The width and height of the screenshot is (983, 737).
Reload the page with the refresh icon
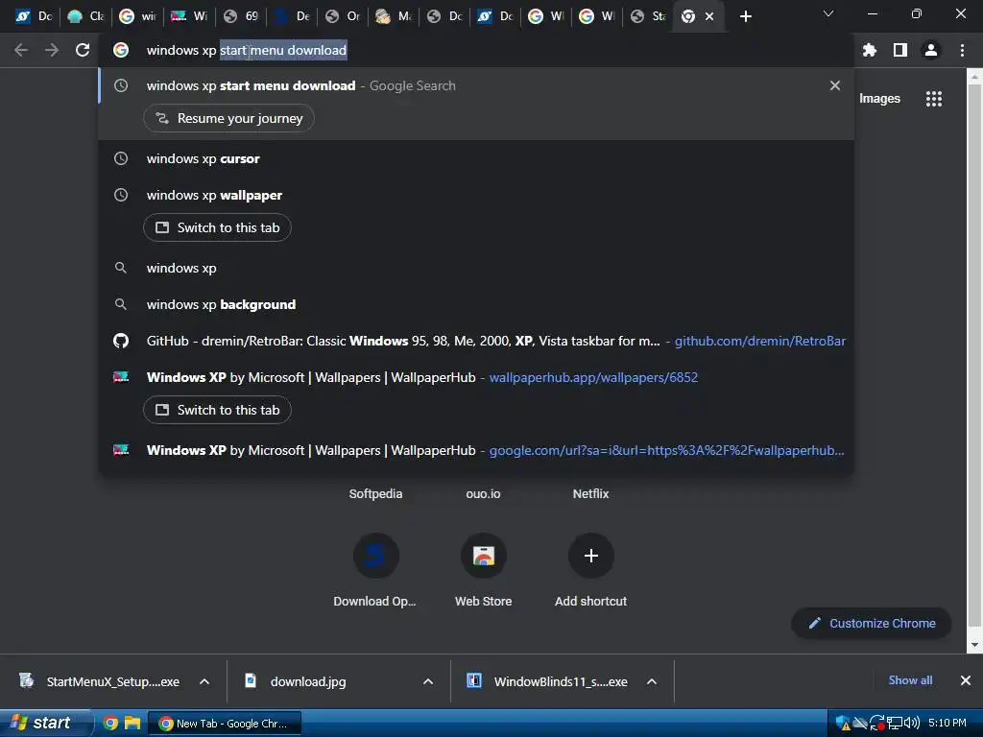[83, 50]
